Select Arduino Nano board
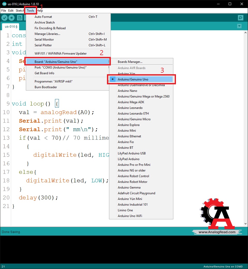Screen dimensions: 248x269 point(141,91)
